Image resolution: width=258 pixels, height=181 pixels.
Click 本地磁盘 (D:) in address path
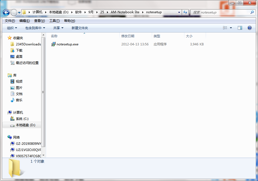click(59, 12)
